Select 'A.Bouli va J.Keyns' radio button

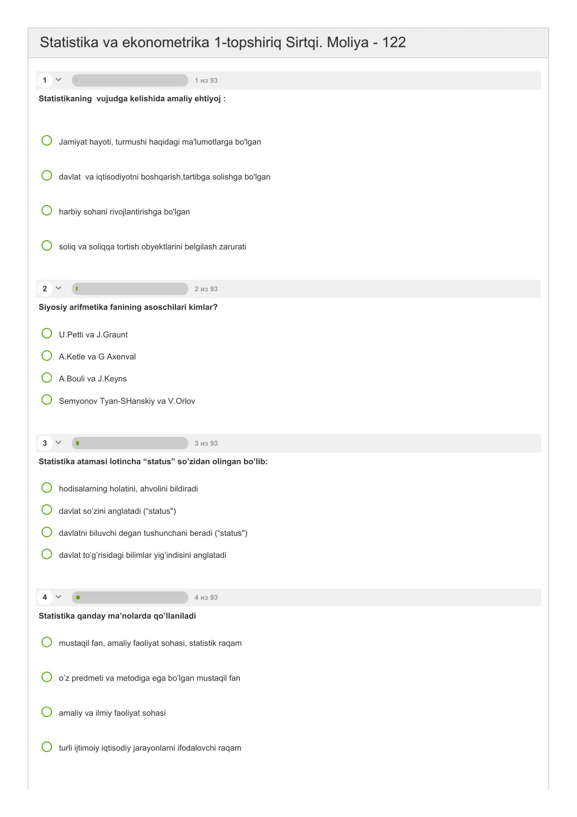[46, 378]
